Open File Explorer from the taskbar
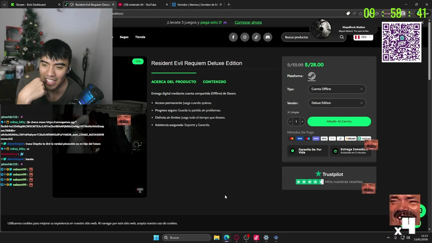Image resolution: width=432 pixels, height=243 pixels. point(217,238)
